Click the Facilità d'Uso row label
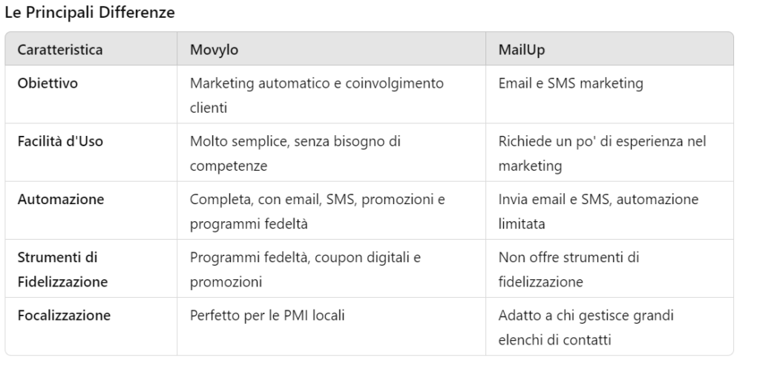The image size is (760, 366). pos(60,142)
